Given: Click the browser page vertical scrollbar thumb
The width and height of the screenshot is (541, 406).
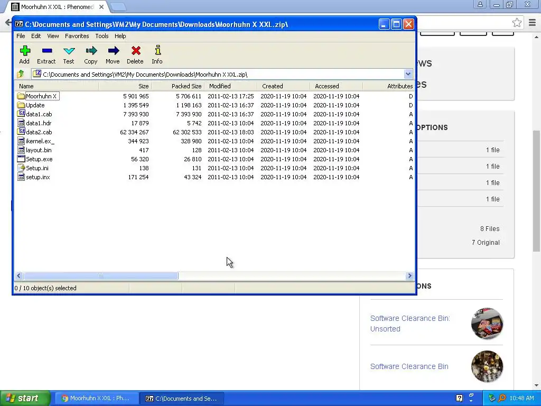Looking at the screenshot, I should coord(537,191).
